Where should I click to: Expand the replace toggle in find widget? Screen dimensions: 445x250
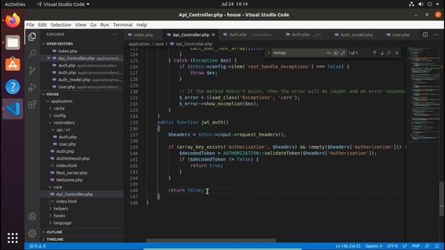pyautogui.click(x=268, y=53)
